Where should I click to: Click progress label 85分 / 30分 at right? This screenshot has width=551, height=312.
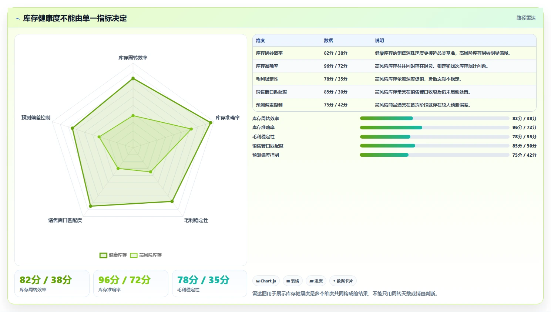point(524,146)
